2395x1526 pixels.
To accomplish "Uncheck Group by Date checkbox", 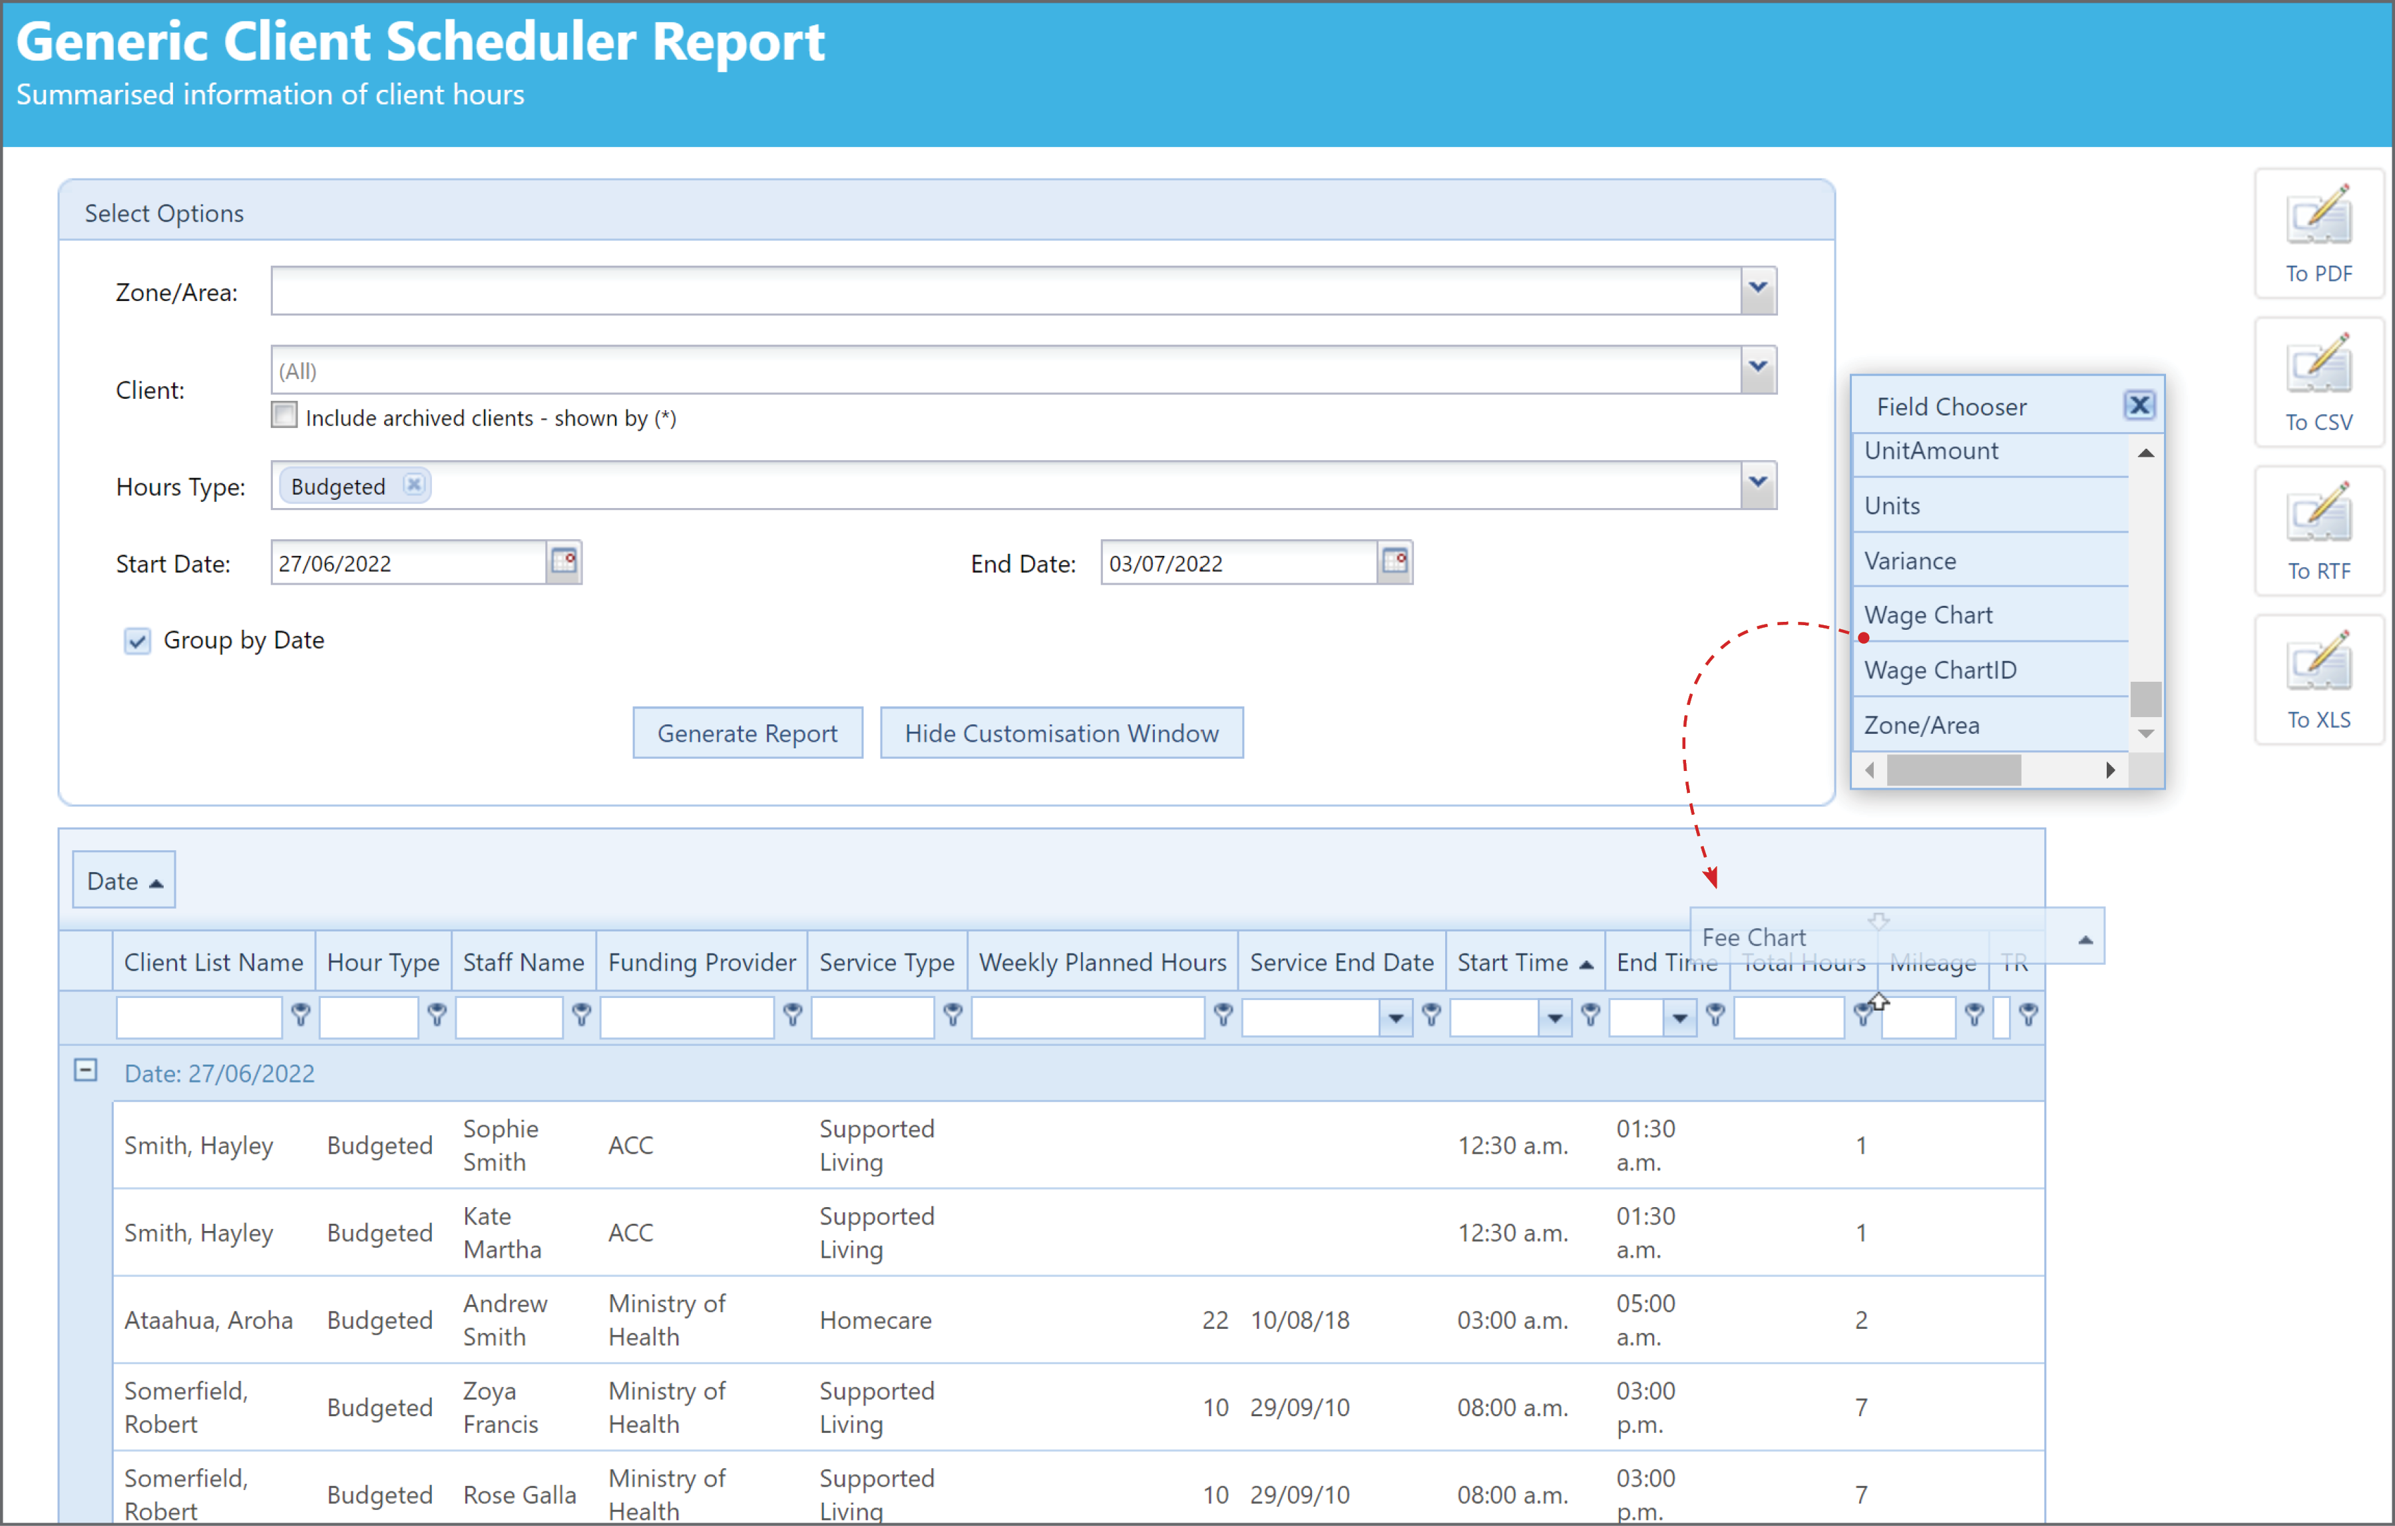I will (x=137, y=640).
